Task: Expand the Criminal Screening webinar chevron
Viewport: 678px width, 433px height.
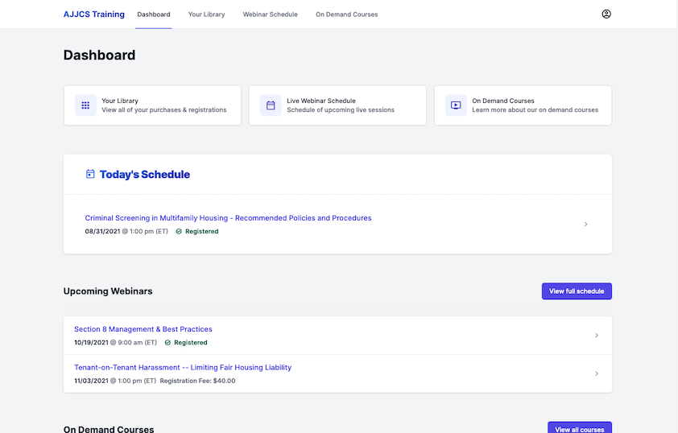Action: [x=585, y=225]
